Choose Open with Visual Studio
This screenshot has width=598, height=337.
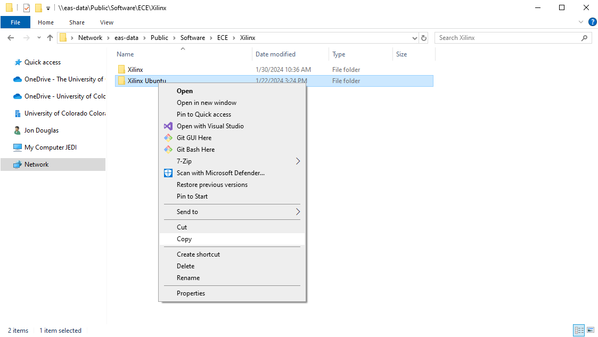[232, 126]
